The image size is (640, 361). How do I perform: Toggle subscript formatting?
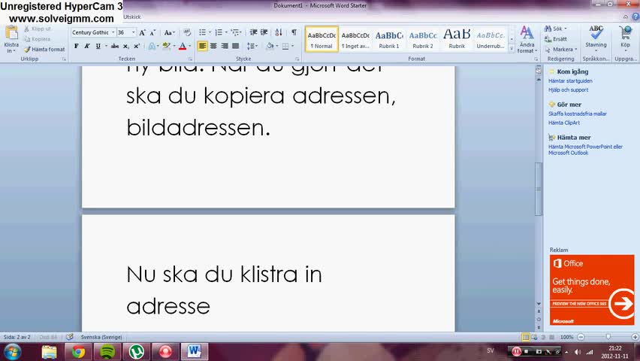pyautogui.click(x=126, y=46)
